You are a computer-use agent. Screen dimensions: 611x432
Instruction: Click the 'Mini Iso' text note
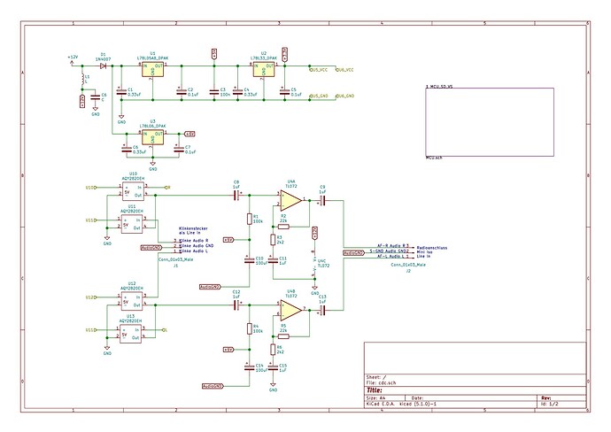[x=425, y=252]
